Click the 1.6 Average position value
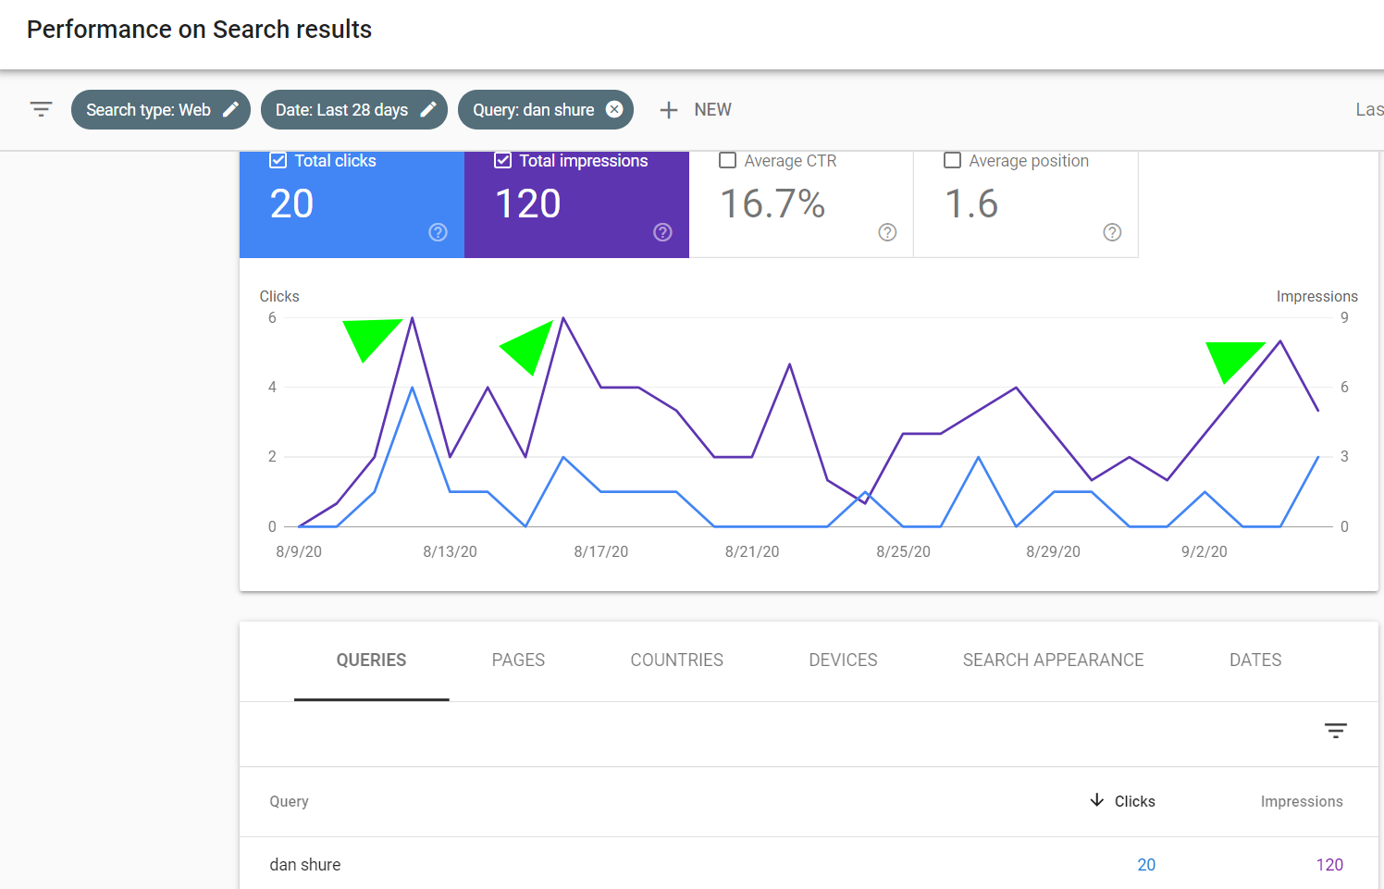 click(x=971, y=204)
